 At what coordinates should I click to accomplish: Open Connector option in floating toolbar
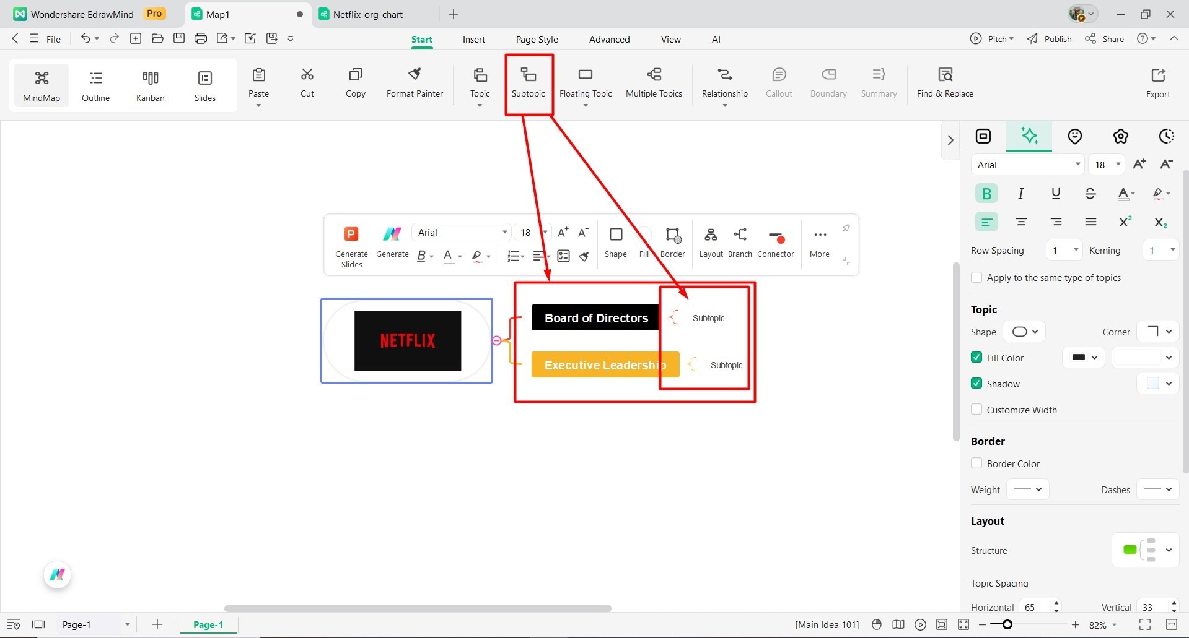[775, 242]
